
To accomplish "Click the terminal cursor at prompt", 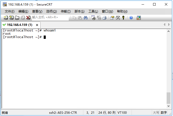I will pyautogui.click(x=45, y=37).
